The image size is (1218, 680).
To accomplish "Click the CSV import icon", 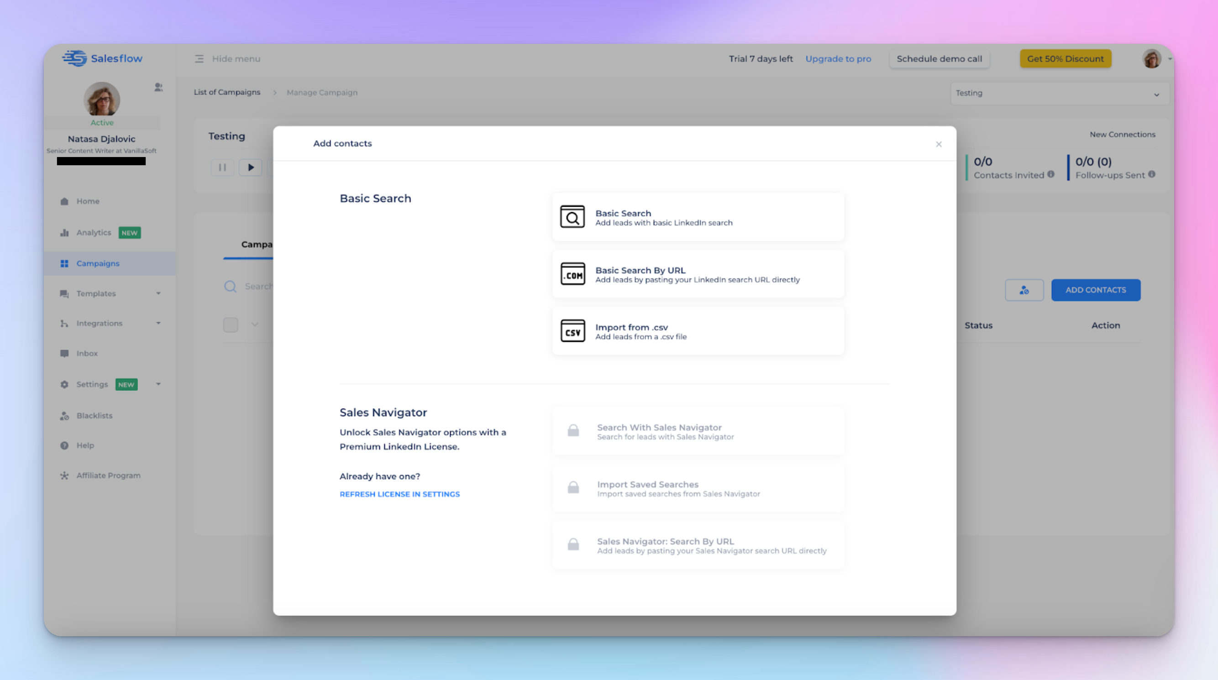I will 572,331.
